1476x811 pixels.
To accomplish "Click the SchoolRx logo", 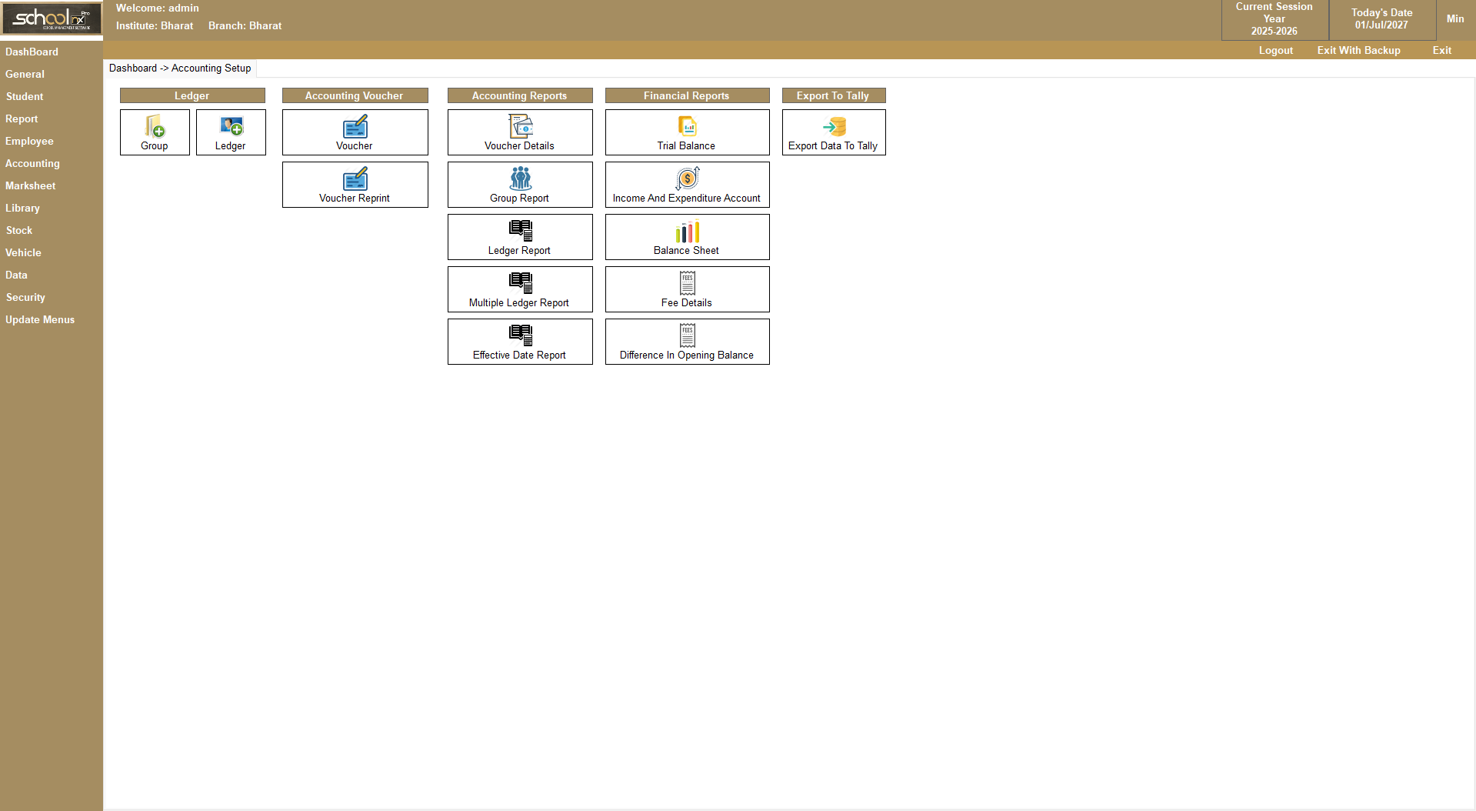I will (52, 18).
